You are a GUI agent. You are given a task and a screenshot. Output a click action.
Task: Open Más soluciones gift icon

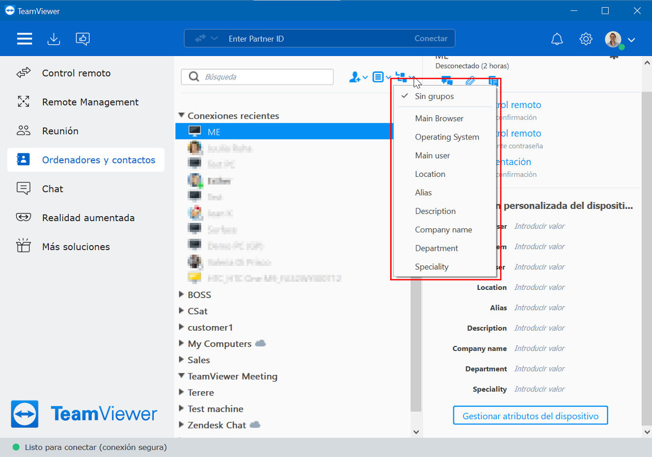[x=23, y=246]
